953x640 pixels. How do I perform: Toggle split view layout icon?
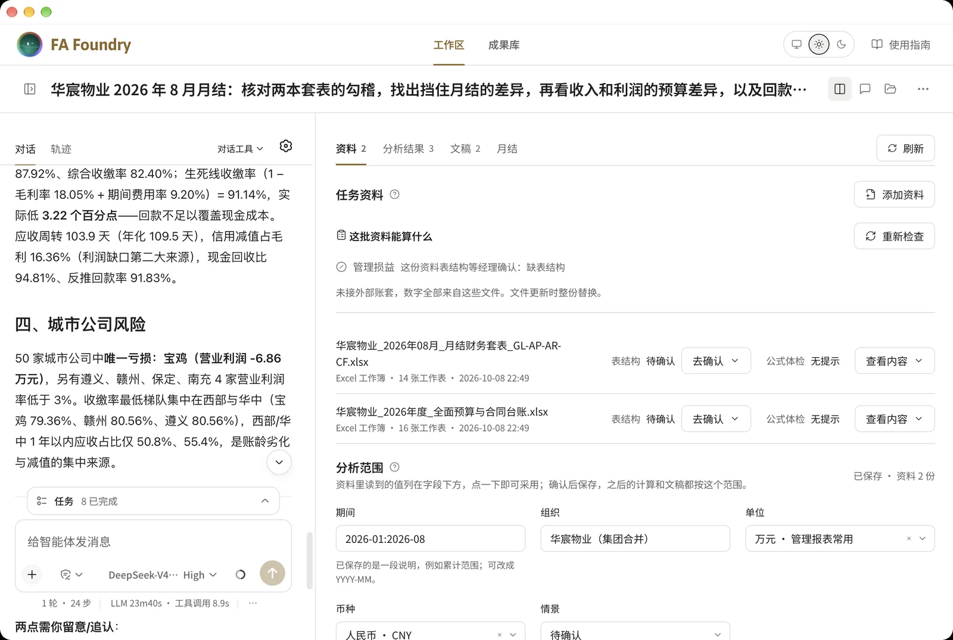point(840,89)
